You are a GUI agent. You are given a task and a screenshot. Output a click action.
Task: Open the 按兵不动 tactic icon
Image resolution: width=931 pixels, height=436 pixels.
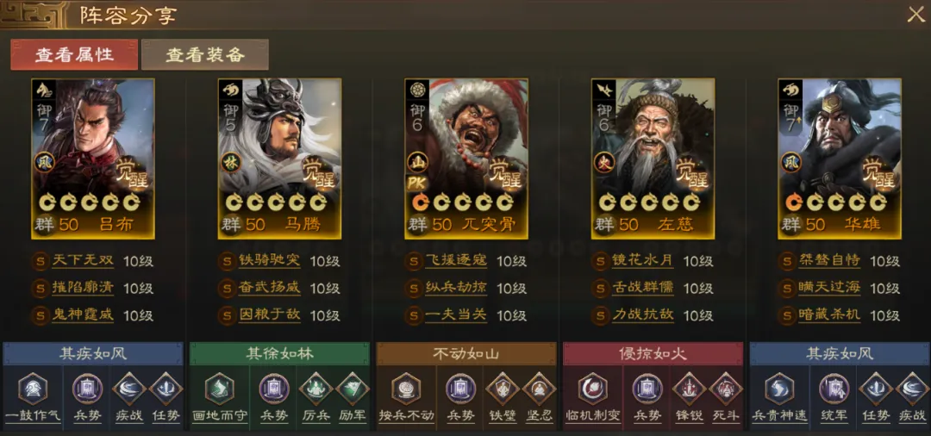407,389
